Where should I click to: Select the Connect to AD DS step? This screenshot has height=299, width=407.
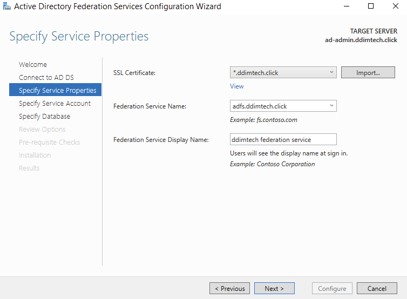(46, 77)
